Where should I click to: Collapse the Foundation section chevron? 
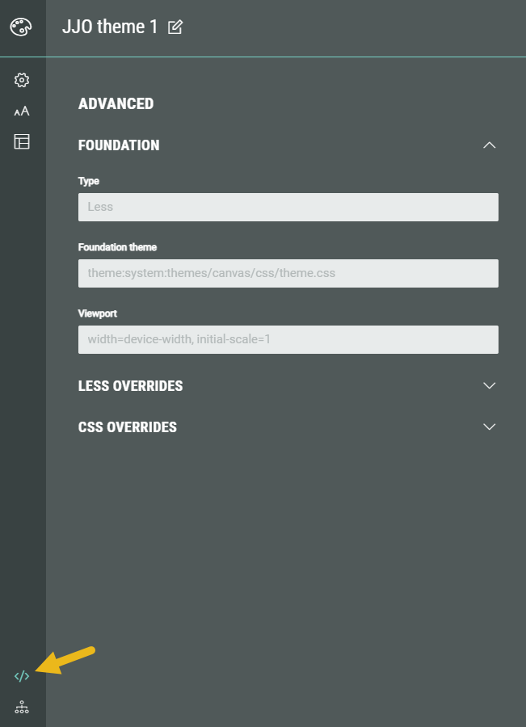point(489,145)
